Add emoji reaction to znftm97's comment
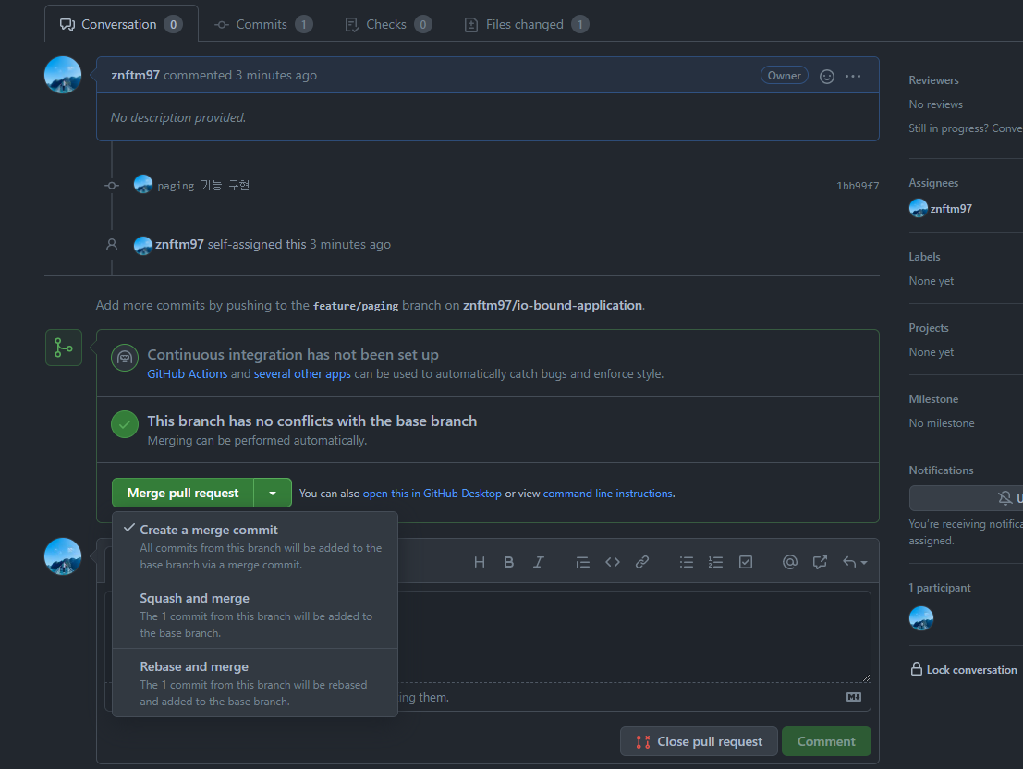The width and height of the screenshot is (1023, 769). 827,77
